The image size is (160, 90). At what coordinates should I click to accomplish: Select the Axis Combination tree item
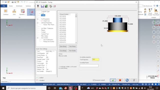coord(48,39)
